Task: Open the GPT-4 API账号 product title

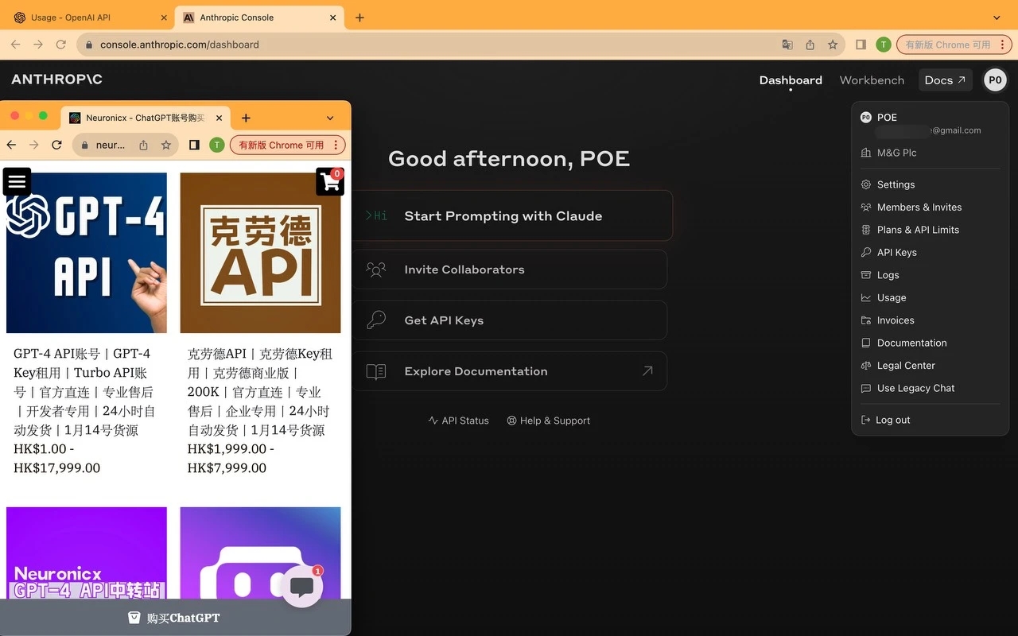Action: pos(85,392)
